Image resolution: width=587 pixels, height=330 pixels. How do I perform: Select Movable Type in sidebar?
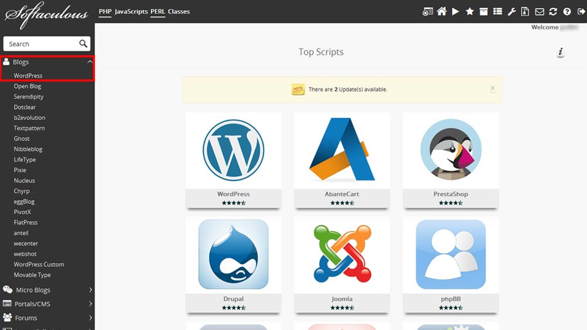[32, 275]
